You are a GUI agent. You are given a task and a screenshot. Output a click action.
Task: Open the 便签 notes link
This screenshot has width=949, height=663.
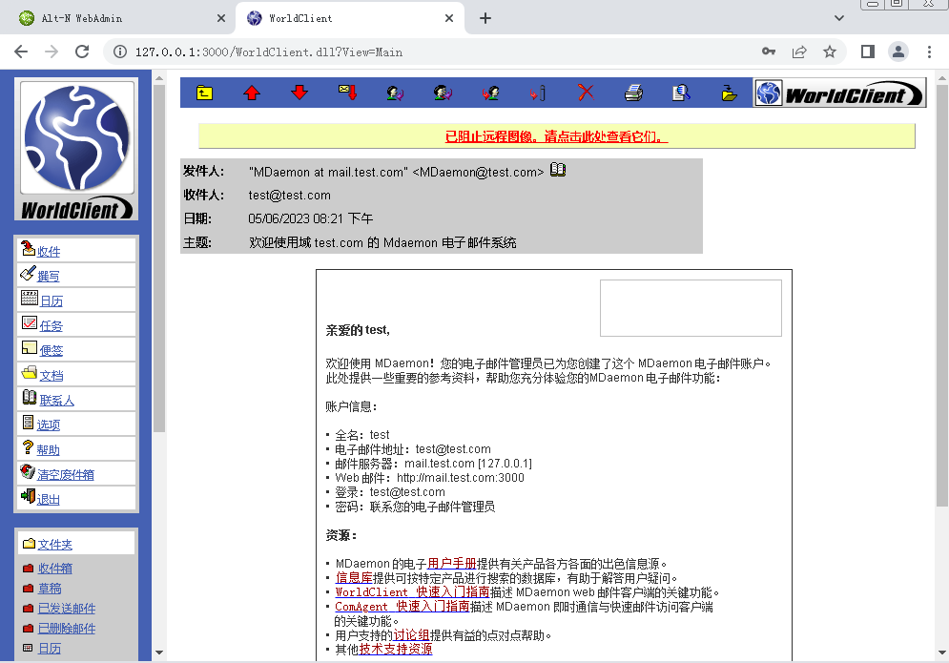point(52,351)
